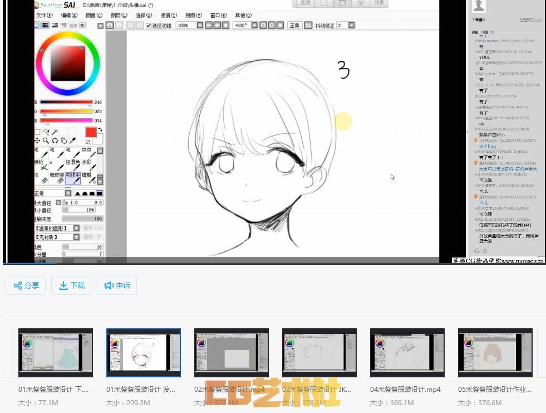Click the 下载 download button
The image size is (546, 413).
click(x=71, y=285)
